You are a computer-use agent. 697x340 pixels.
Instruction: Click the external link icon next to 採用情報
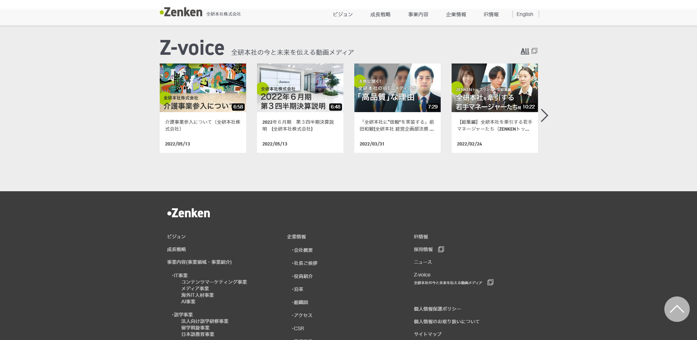click(441, 249)
